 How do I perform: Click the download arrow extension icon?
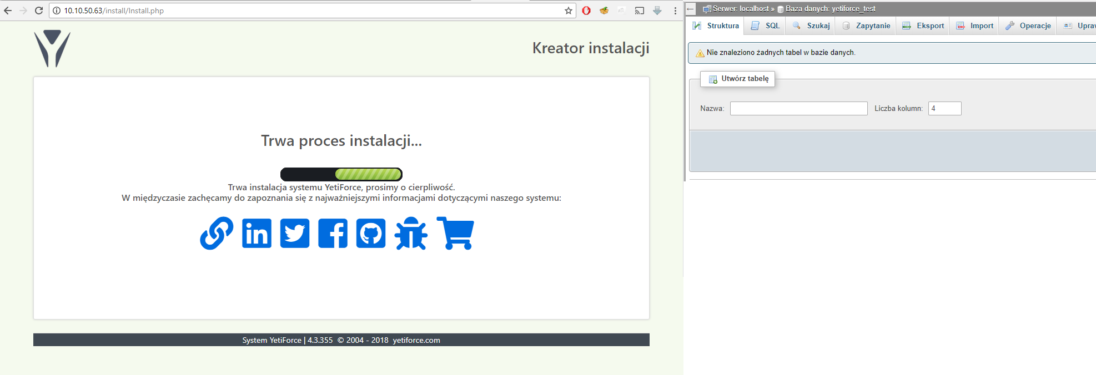pos(657,11)
